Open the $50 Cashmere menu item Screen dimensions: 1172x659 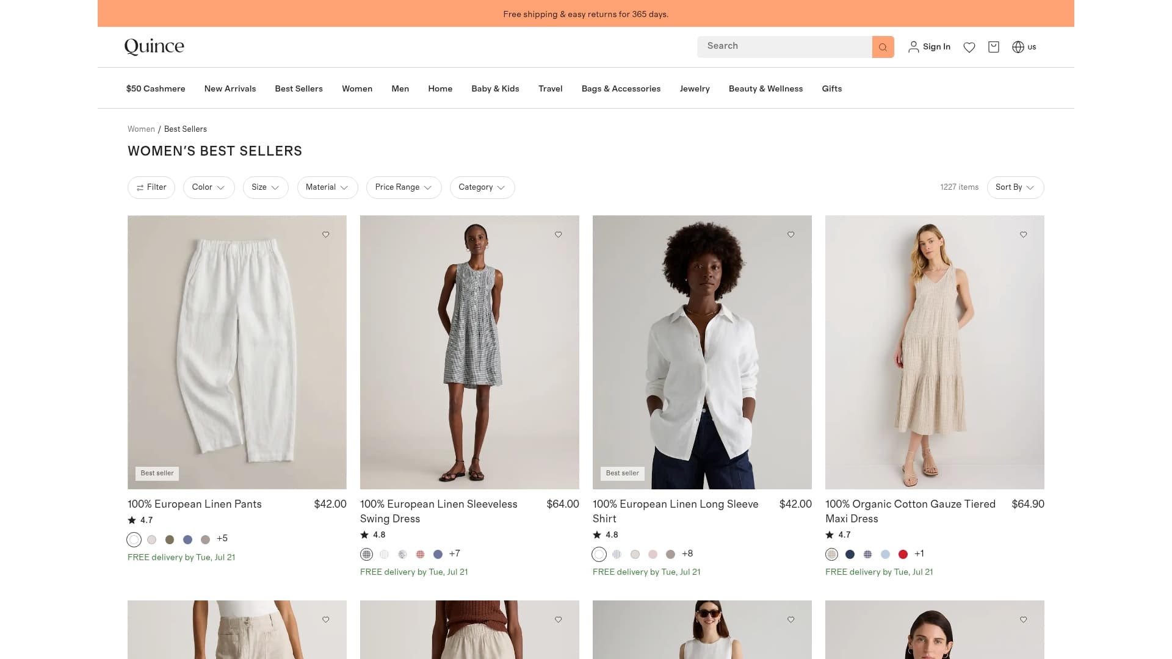[156, 88]
